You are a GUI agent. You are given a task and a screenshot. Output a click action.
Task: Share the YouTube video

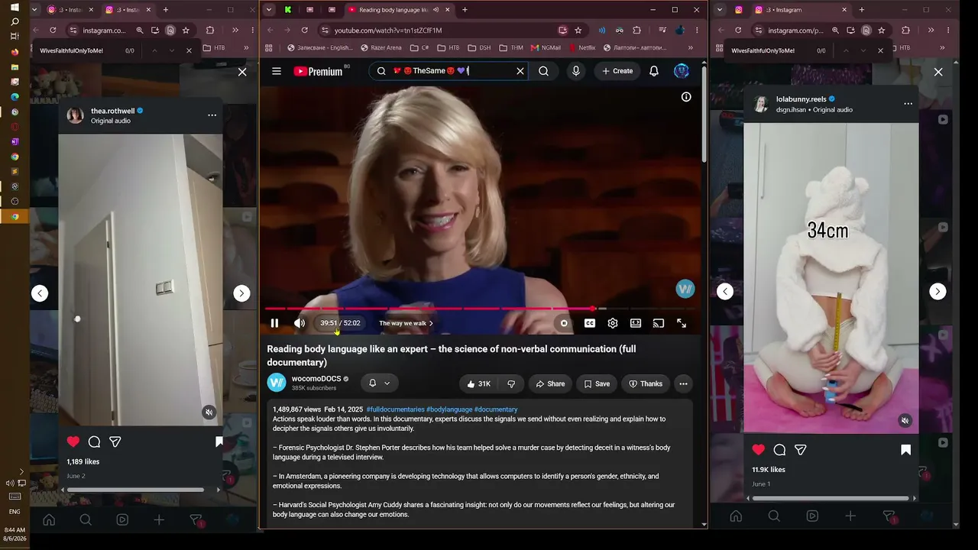click(x=550, y=383)
